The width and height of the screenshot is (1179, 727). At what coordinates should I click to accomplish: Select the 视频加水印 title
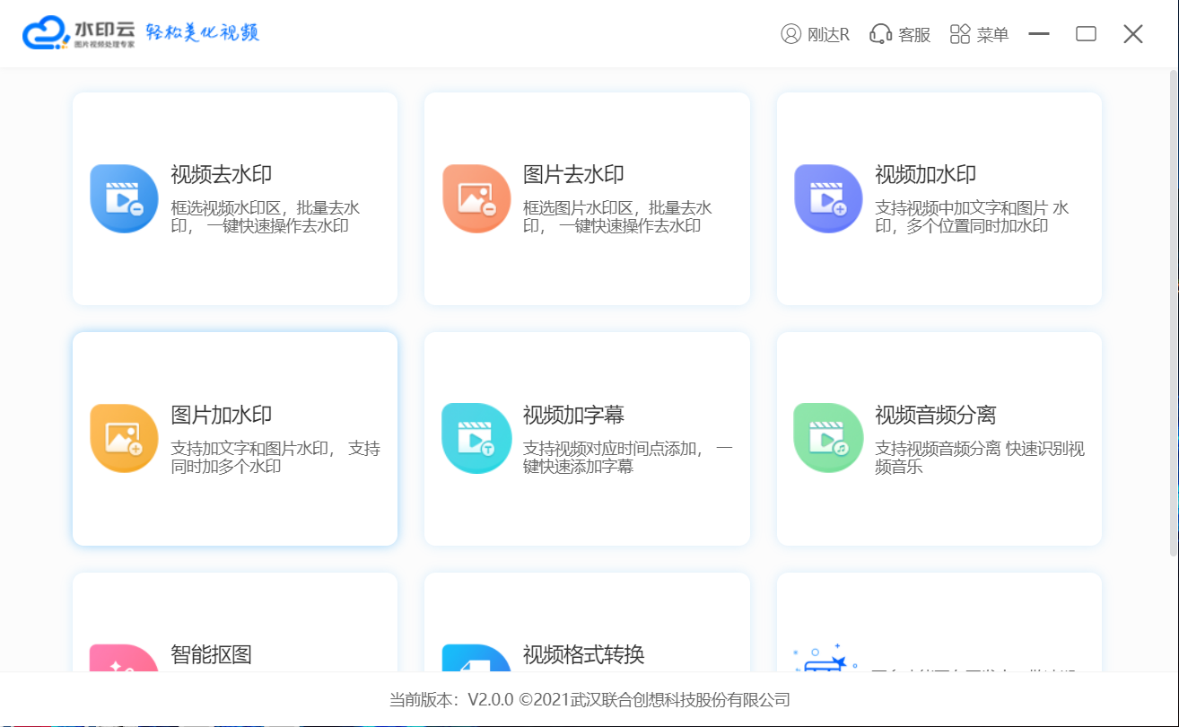[926, 175]
